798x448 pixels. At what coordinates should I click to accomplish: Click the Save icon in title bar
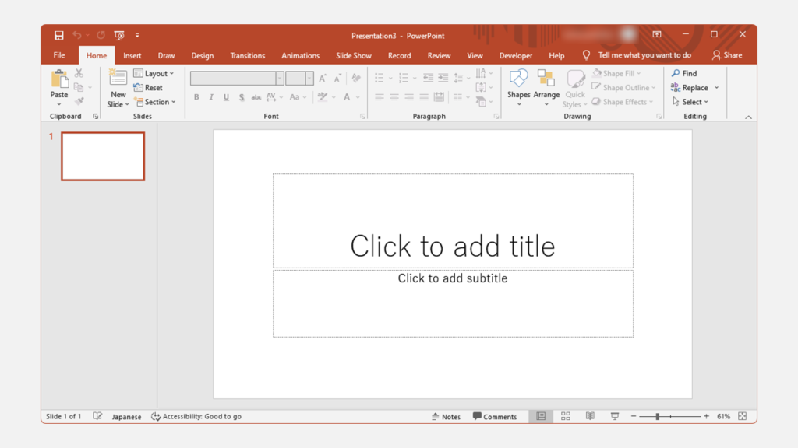click(59, 35)
